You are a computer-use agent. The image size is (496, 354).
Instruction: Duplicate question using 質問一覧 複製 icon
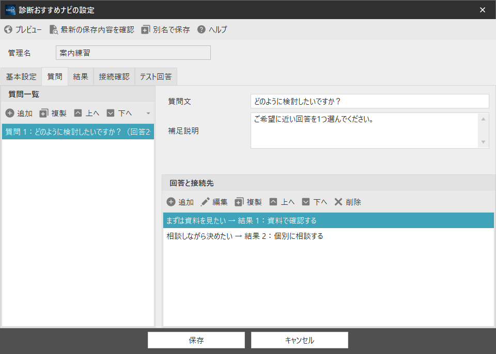click(x=43, y=113)
